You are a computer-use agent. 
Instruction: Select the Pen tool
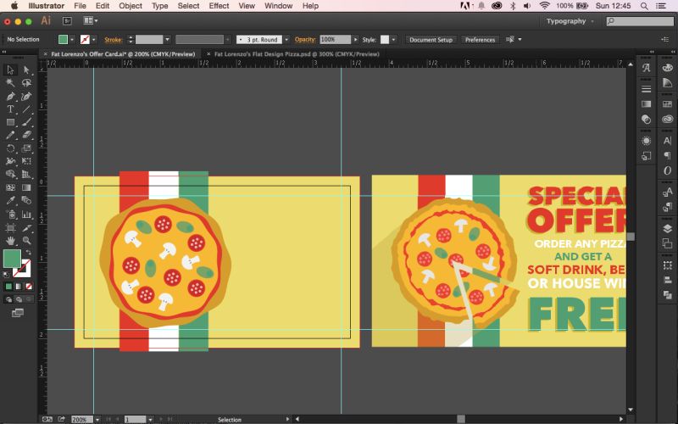10,96
